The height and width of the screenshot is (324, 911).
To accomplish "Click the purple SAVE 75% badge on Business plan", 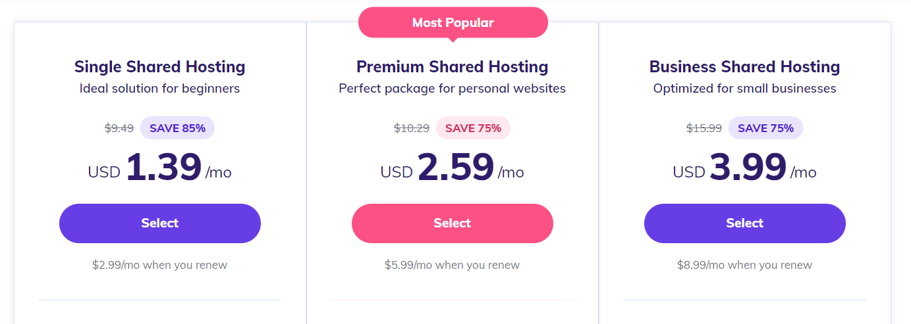I will (x=765, y=128).
